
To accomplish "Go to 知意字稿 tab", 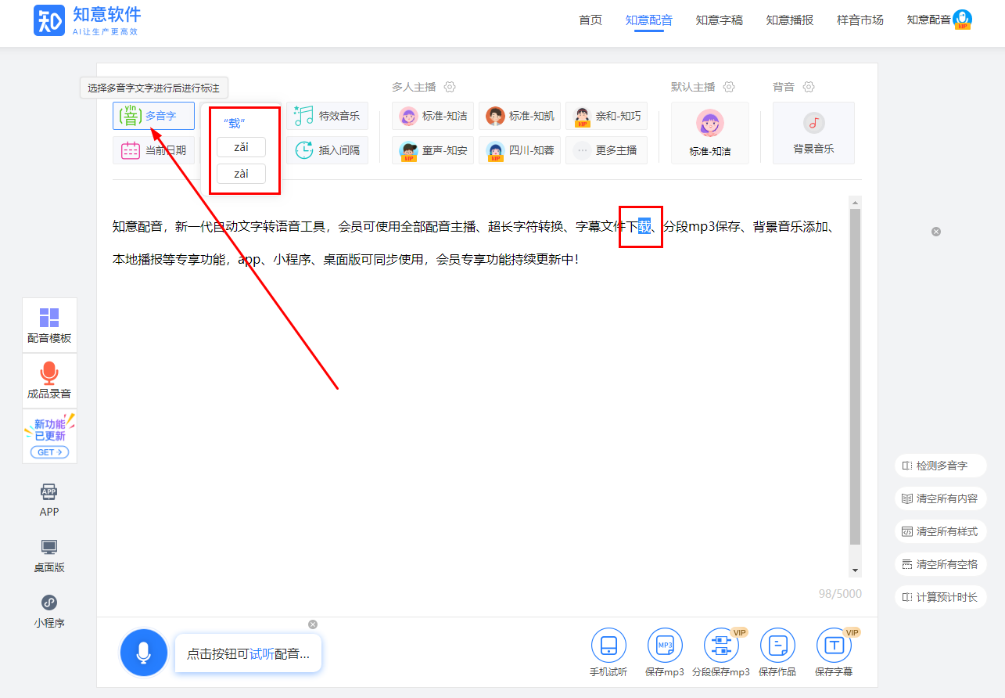I will 719,20.
